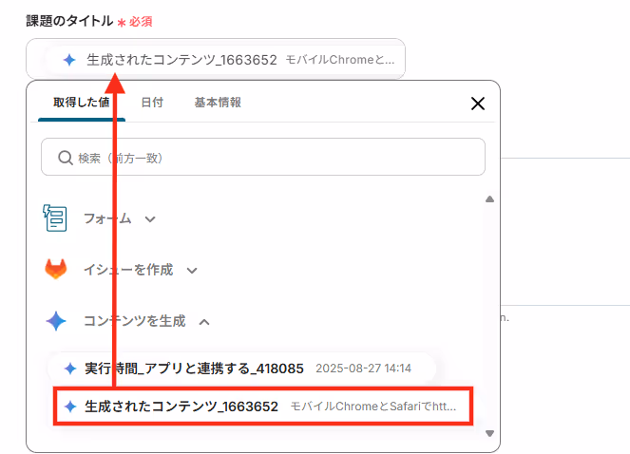Click the GitLab fox icon
This screenshot has height=454, width=630.
[55, 269]
